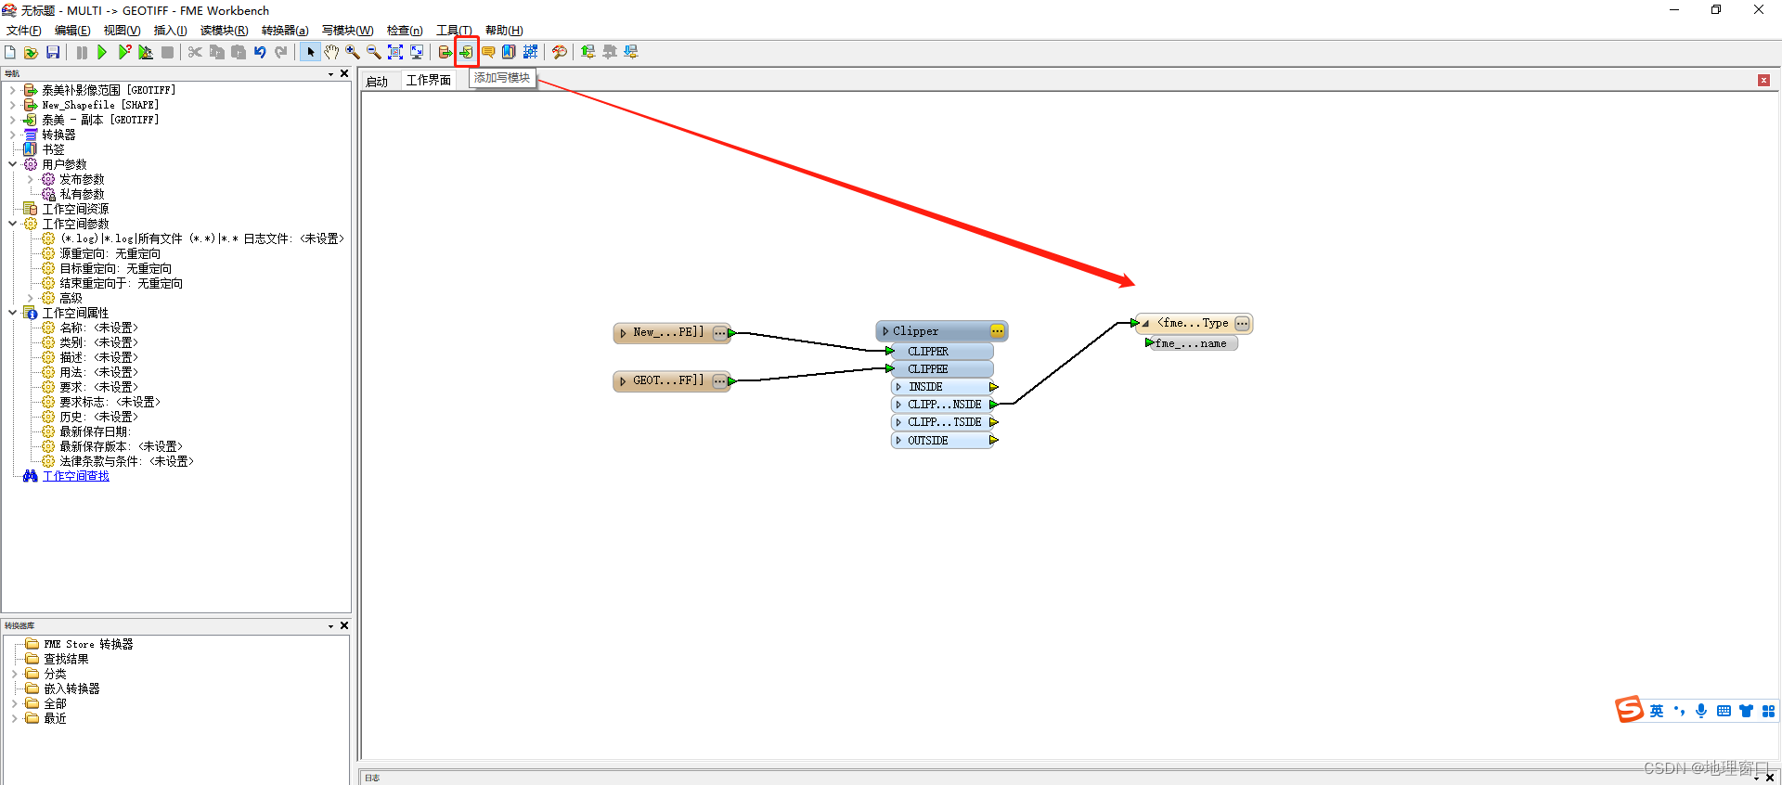Screen dimensions: 1782x785
Task: Expand the 发布参数 tree node
Action: (30, 179)
